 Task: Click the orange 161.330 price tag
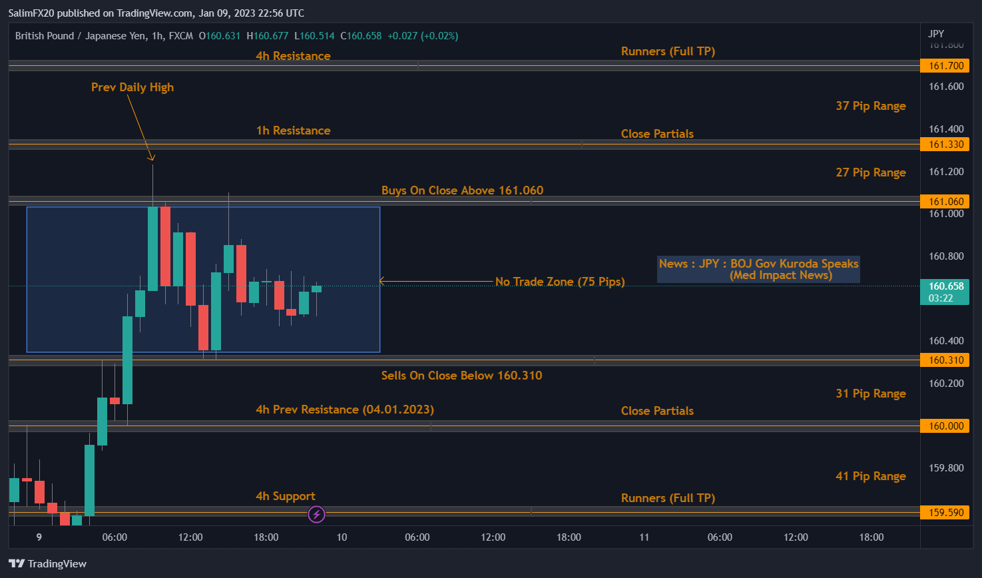click(x=945, y=144)
